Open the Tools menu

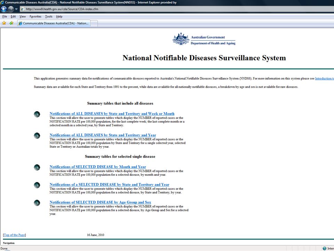49,16
